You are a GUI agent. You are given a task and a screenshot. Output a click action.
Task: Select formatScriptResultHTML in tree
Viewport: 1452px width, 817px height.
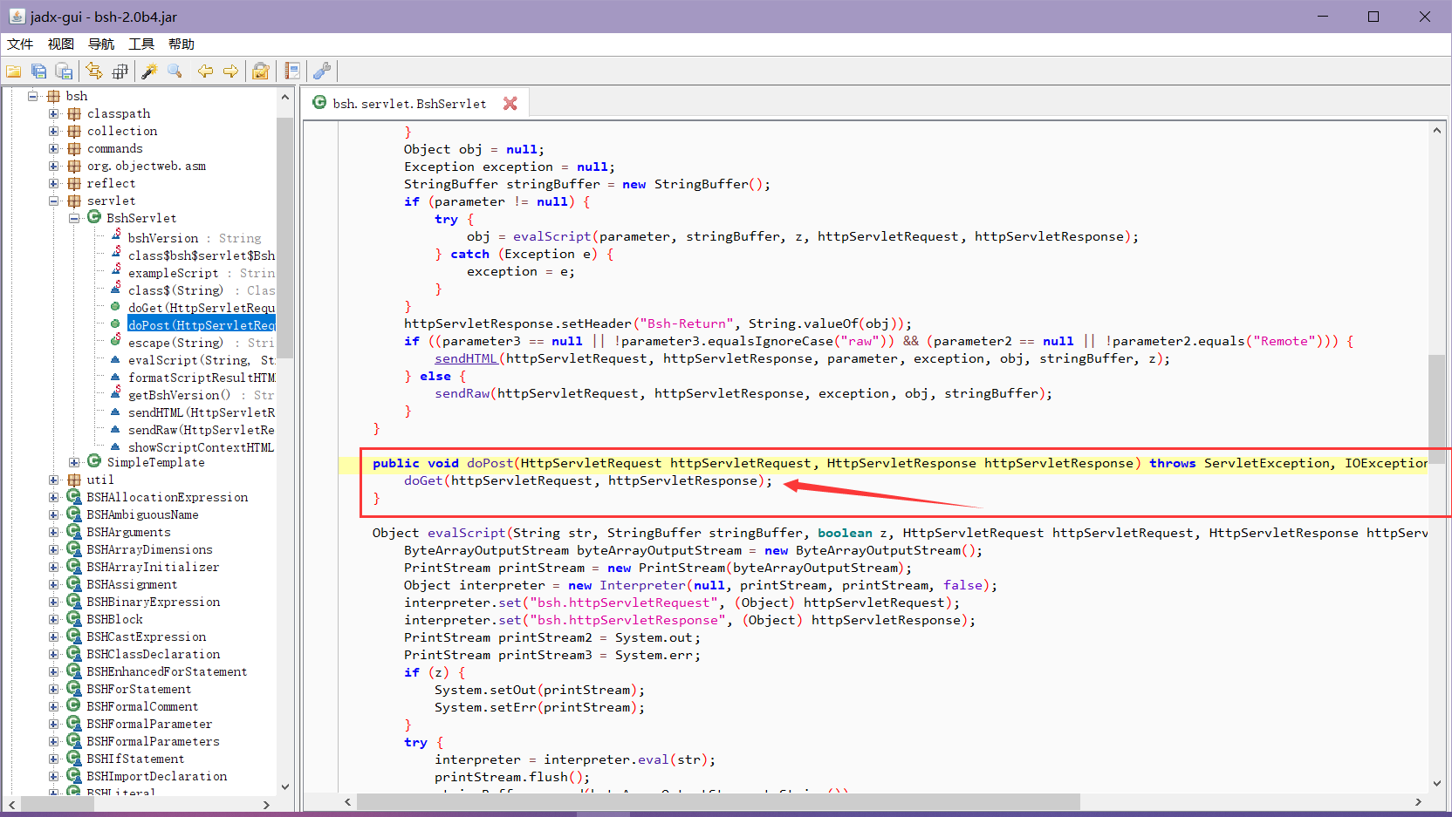201,378
